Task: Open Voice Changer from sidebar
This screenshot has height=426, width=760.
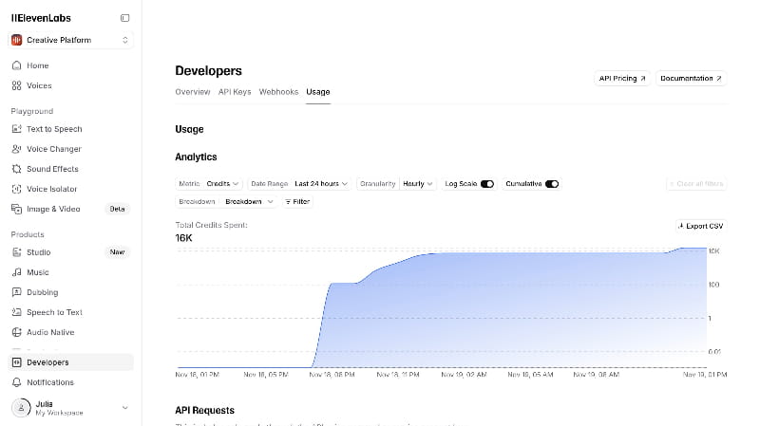Action: coord(70,149)
